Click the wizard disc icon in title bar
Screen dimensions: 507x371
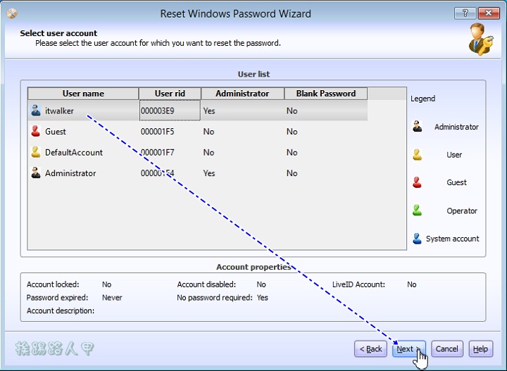[x=12, y=13]
